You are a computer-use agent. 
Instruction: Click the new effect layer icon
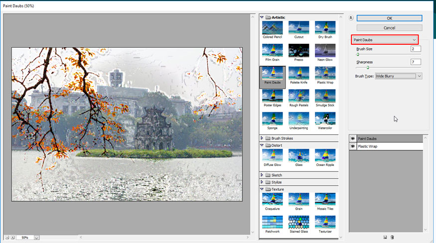pos(385,237)
